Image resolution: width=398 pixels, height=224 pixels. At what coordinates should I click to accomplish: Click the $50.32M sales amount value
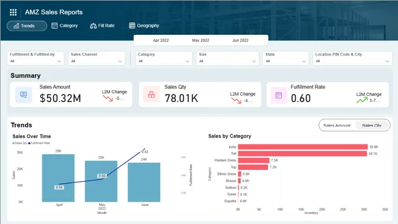click(60, 98)
